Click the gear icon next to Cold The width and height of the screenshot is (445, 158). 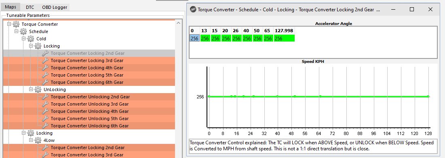click(31, 39)
